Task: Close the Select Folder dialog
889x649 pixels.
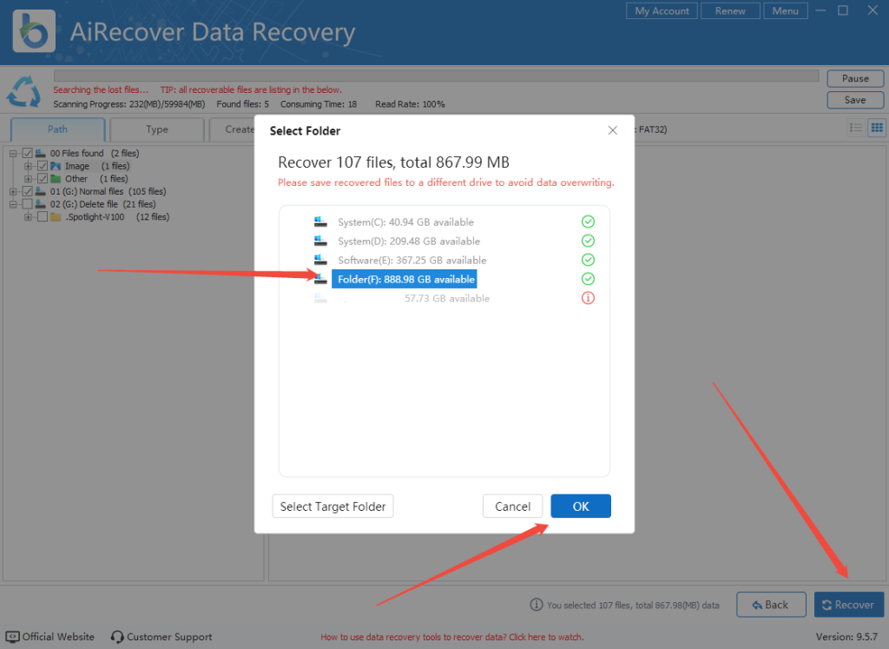Action: 612,129
